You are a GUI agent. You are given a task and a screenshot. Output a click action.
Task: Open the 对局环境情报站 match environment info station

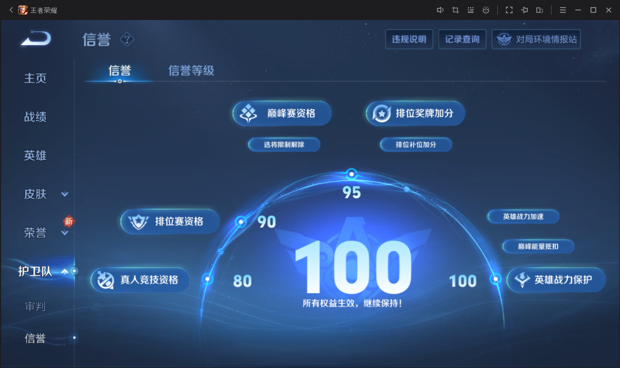click(x=536, y=39)
